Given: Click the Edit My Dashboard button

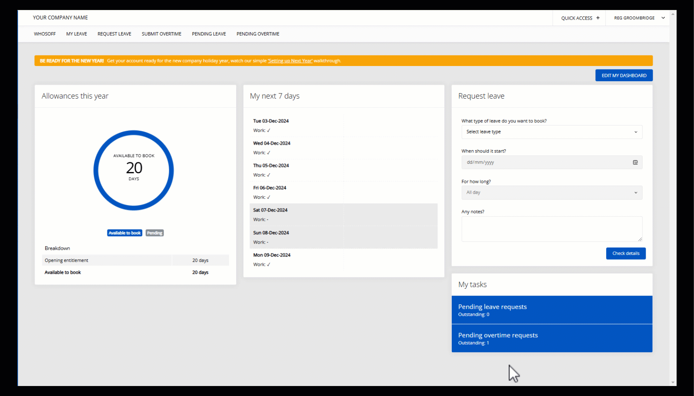Looking at the screenshot, I should click(x=624, y=76).
